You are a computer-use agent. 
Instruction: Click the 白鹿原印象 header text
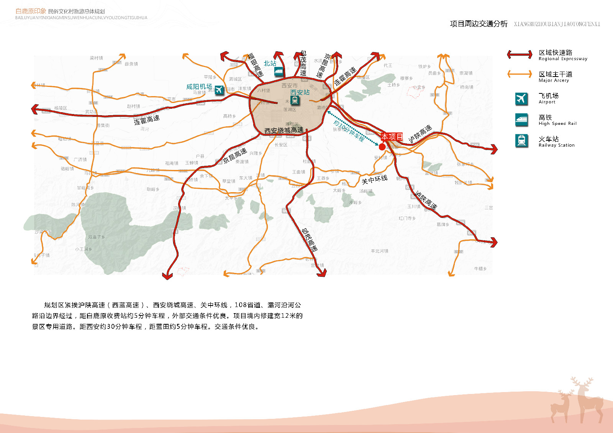coord(31,11)
